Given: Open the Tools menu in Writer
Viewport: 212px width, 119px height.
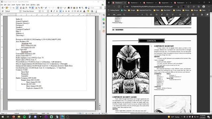Looking at the screenshot, I should pyautogui.click(x=28, y=5).
